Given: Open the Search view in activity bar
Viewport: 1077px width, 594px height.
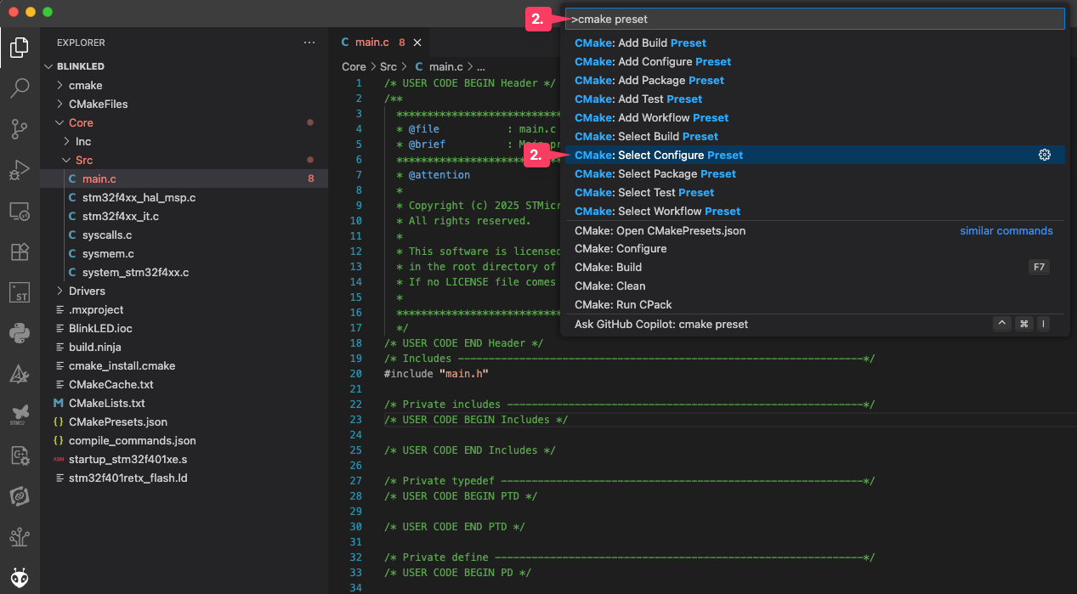Looking at the screenshot, I should click(x=20, y=88).
